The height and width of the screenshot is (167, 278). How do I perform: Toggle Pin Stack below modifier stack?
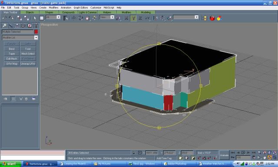tap(5, 99)
